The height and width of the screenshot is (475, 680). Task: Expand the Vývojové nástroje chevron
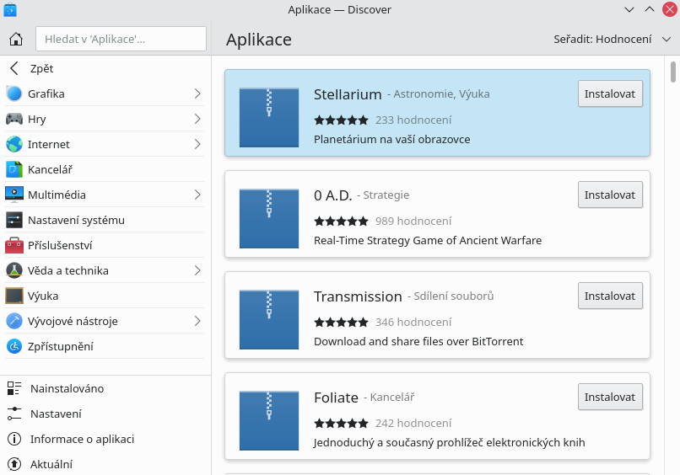click(197, 321)
